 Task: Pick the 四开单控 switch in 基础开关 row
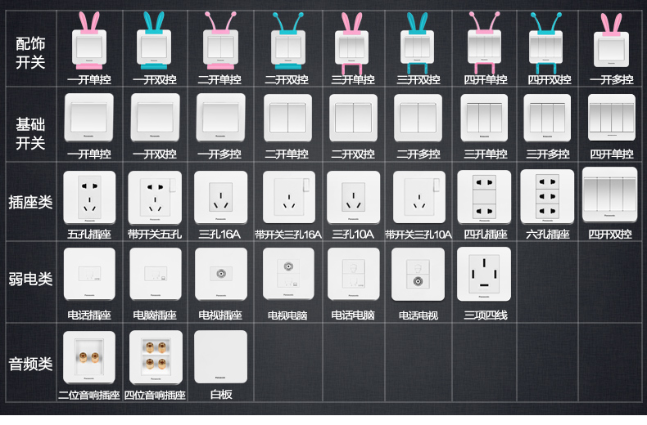612,119
